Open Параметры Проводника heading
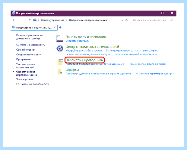 (84, 60)
